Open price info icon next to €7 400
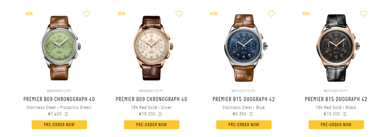The height and width of the screenshot is (137, 383). tap(67, 114)
